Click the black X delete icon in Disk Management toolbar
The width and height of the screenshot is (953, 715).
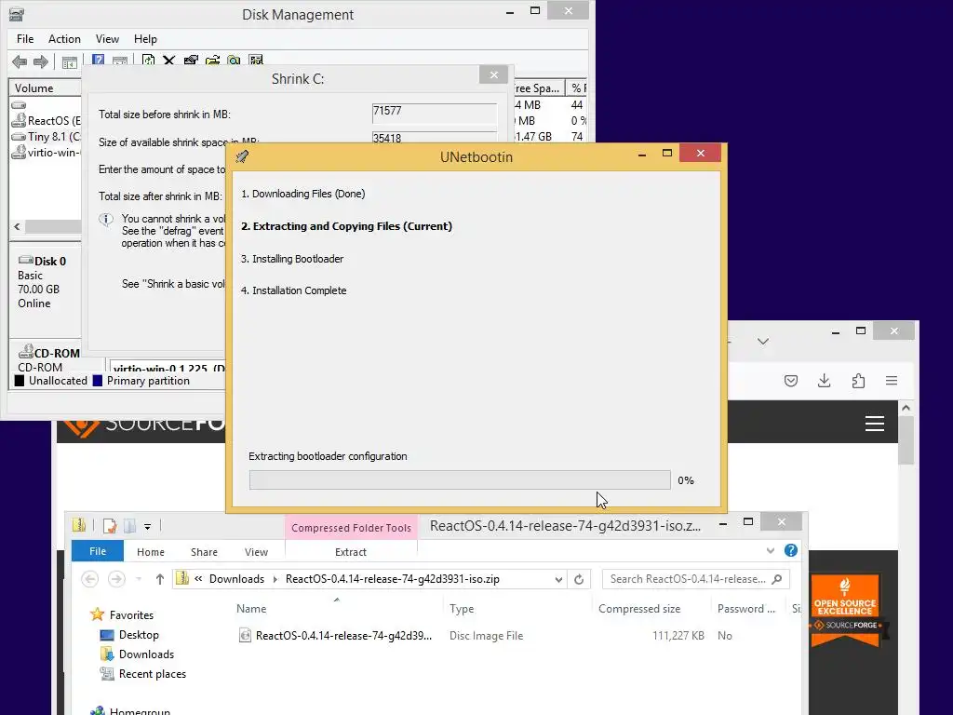tap(169, 61)
